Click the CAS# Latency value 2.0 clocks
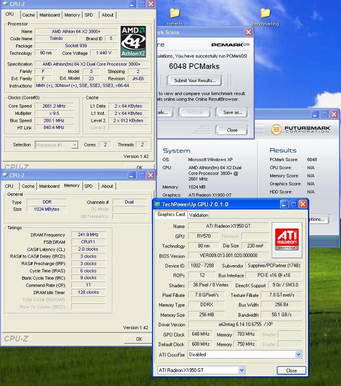This screenshot has width=341, height=386. [x=88, y=249]
